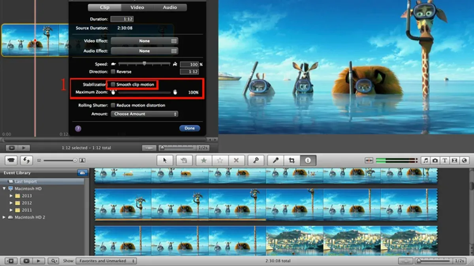Viewport: 474px width, 266px height.
Task: Play selected events full screen at bottom
Action: pos(26,261)
